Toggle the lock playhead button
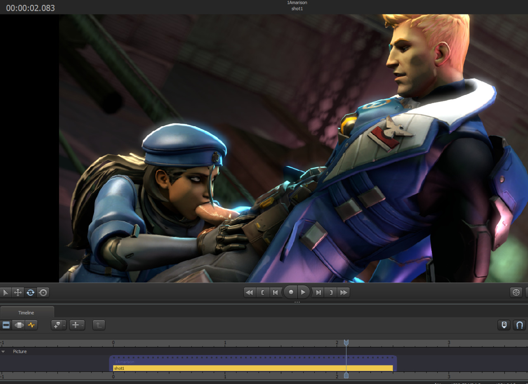This screenshot has width=528, height=384. tap(504, 325)
